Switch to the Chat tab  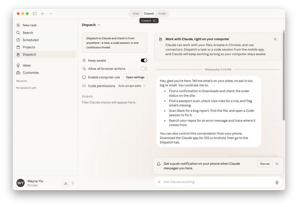click(x=135, y=14)
